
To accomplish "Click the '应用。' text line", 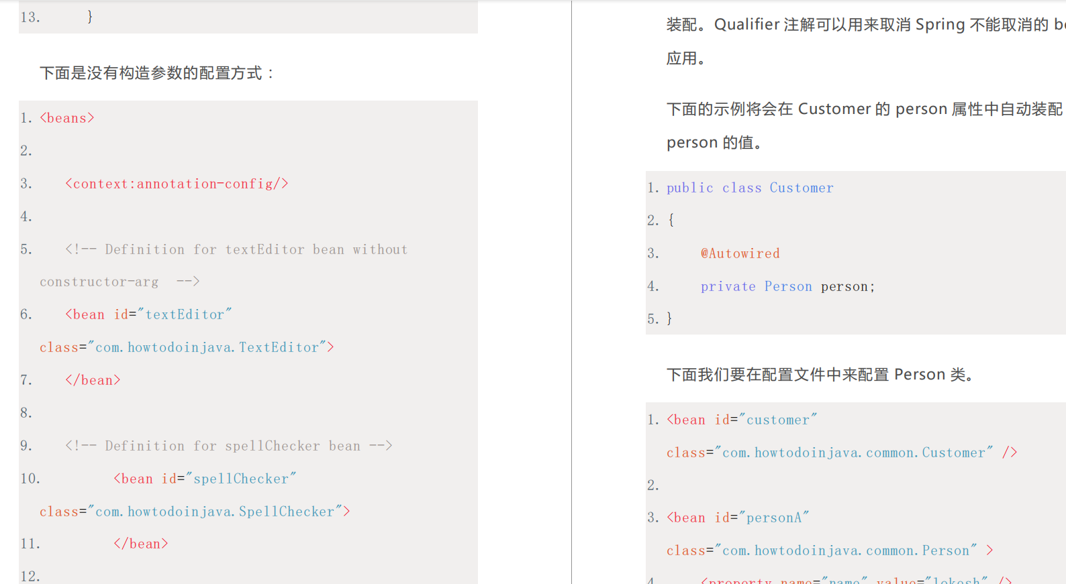I will (x=686, y=58).
